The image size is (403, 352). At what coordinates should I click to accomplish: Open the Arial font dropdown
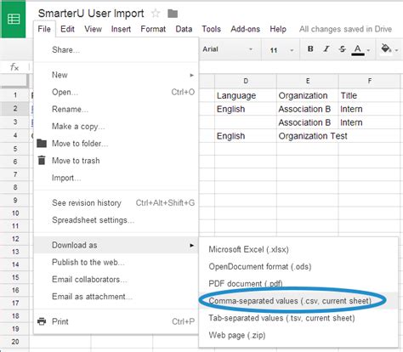click(x=227, y=49)
